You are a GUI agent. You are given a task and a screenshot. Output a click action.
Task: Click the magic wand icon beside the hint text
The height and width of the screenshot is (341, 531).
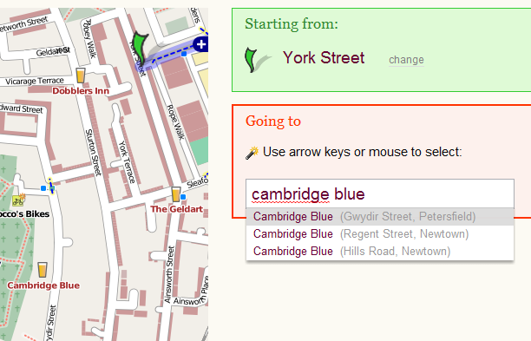pos(252,153)
